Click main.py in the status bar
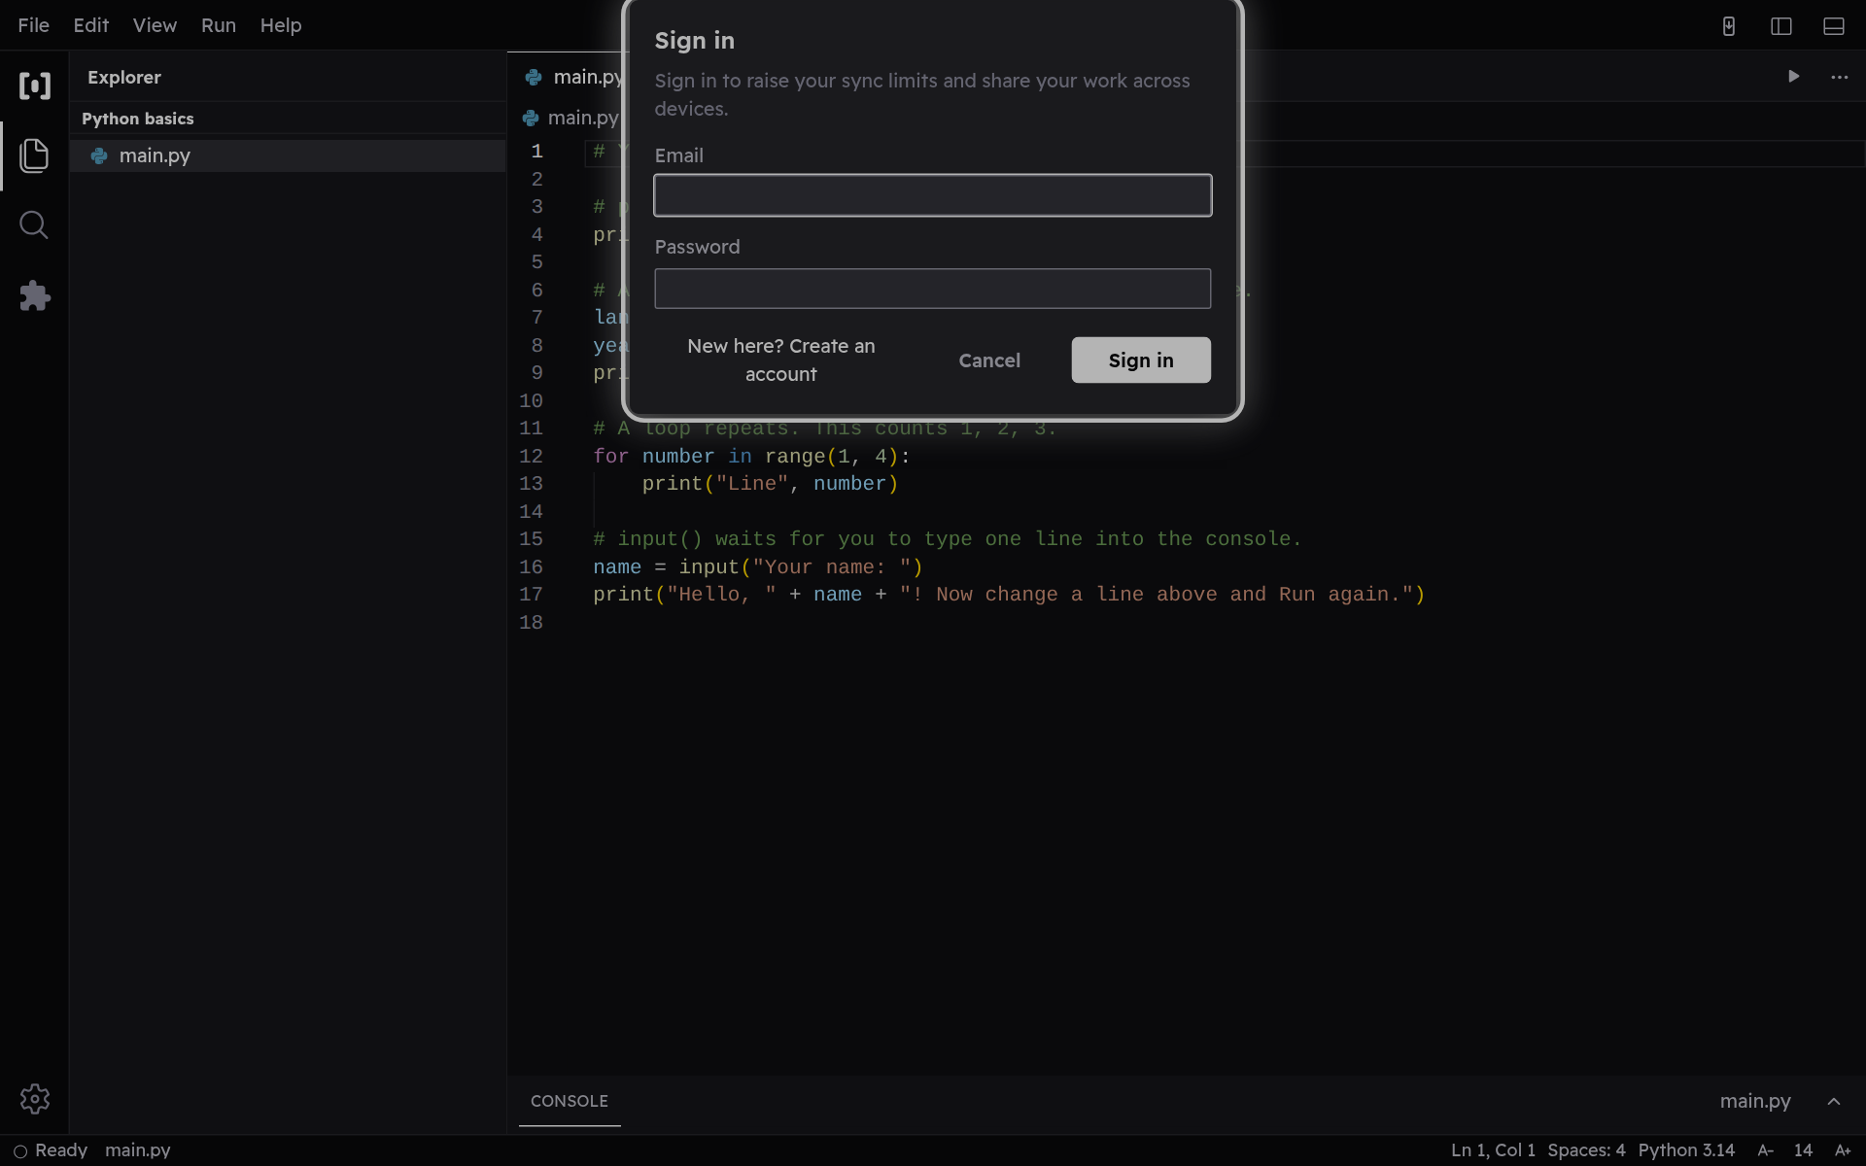This screenshot has width=1866, height=1166. [x=138, y=1150]
